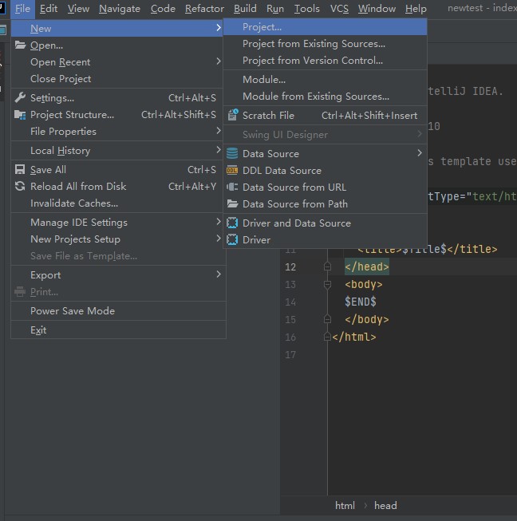
Task: Click the Save All floppy disk icon
Action: tap(20, 169)
